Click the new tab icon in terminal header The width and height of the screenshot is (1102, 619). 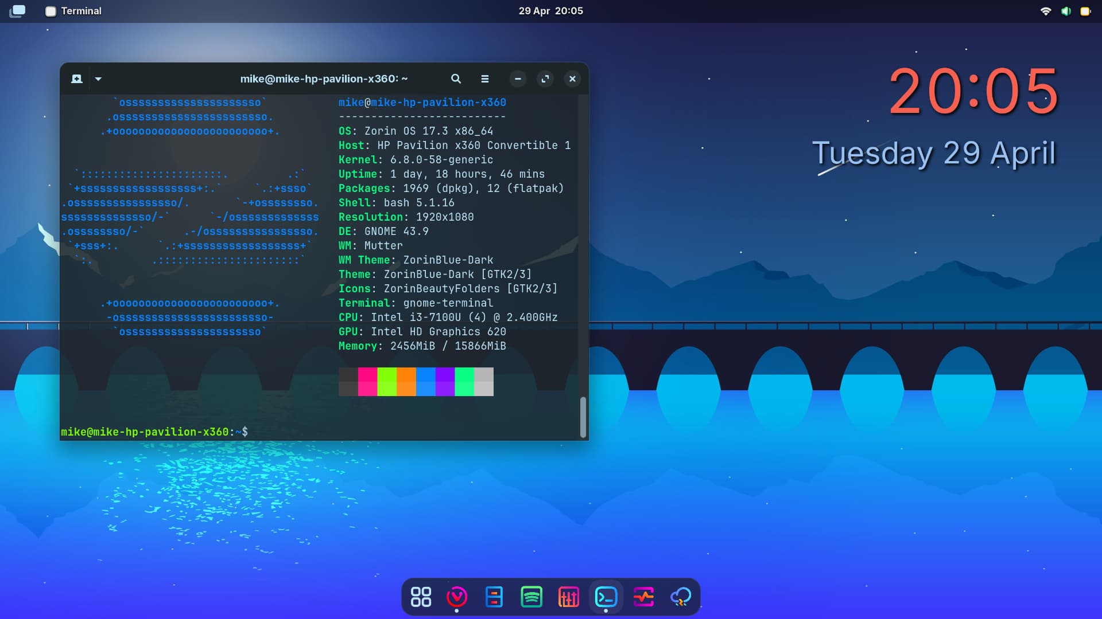pyautogui.click(x=76, y=79)
